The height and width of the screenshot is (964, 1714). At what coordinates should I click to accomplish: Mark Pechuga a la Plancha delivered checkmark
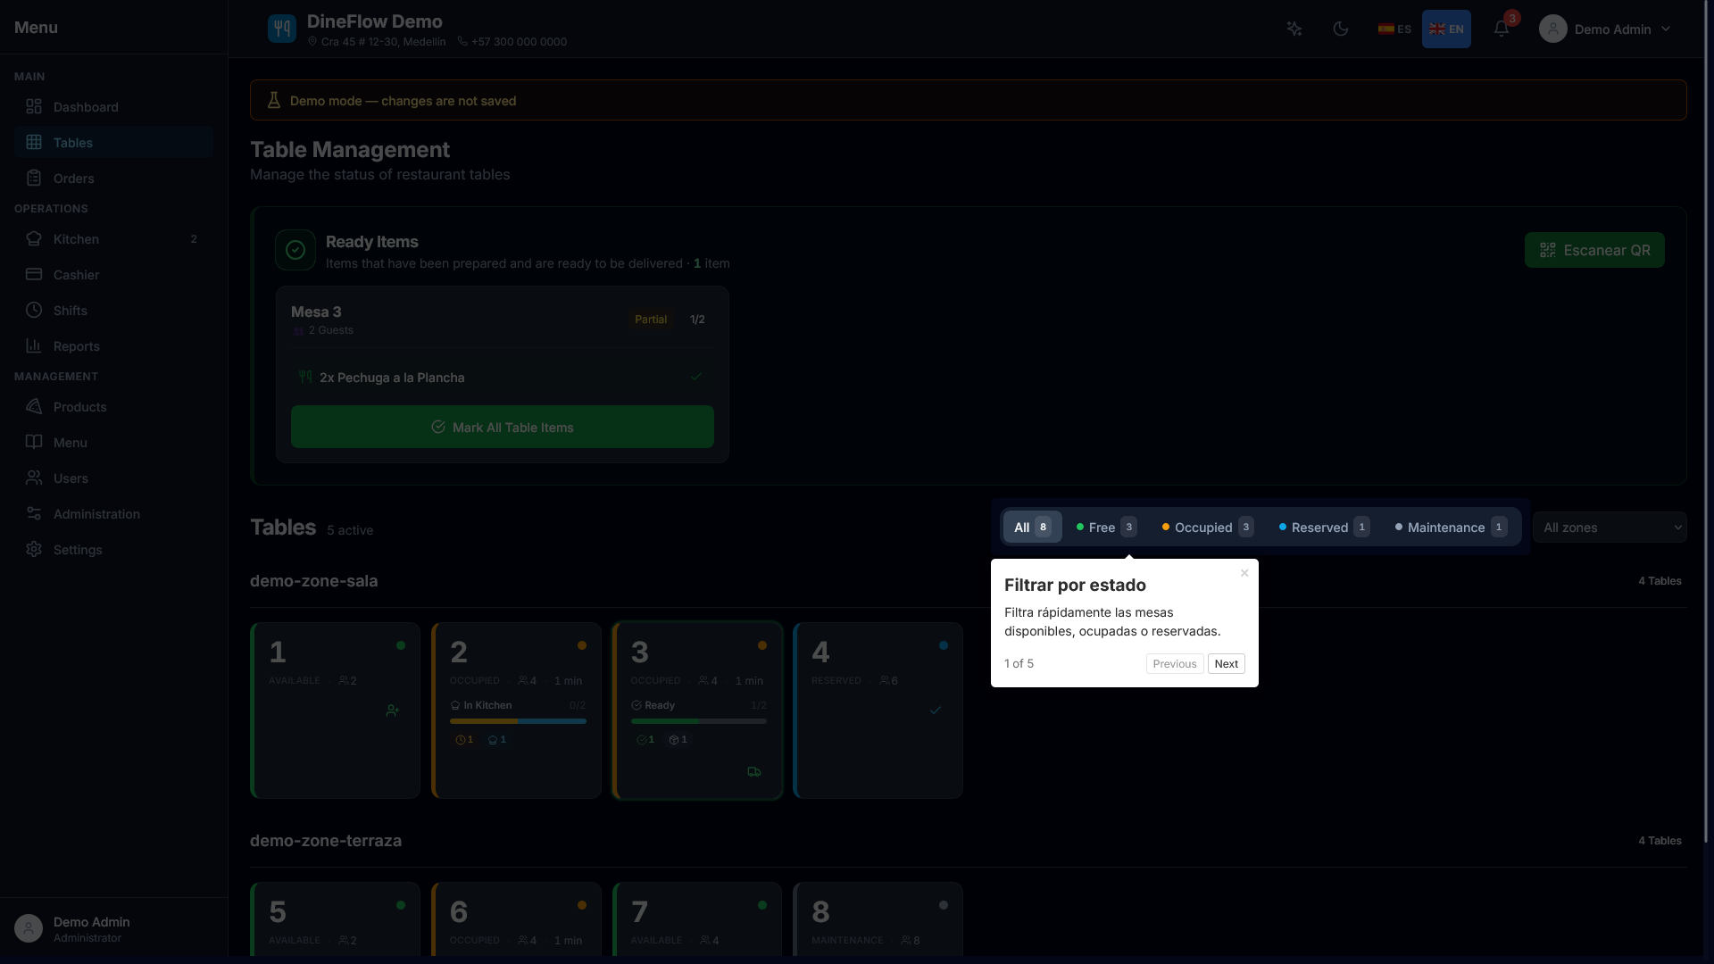[x=696, y=377]
